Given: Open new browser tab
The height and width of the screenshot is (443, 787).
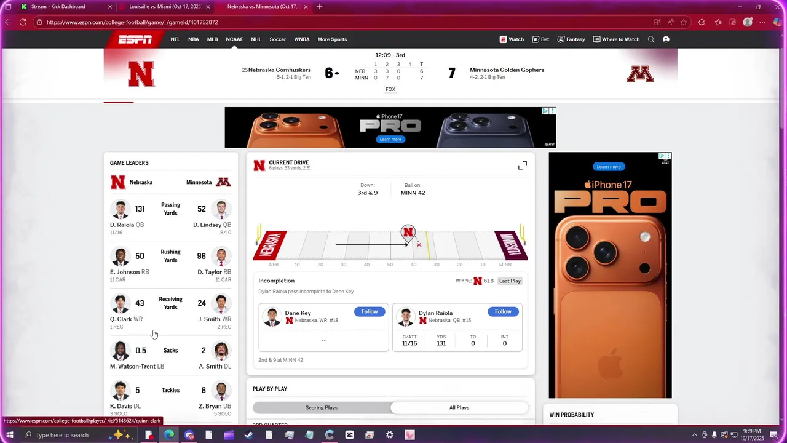Looking at the screenshot, I should (x=319, y=7).
